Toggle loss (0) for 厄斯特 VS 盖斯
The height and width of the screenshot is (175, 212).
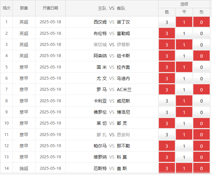click(201, 168)
